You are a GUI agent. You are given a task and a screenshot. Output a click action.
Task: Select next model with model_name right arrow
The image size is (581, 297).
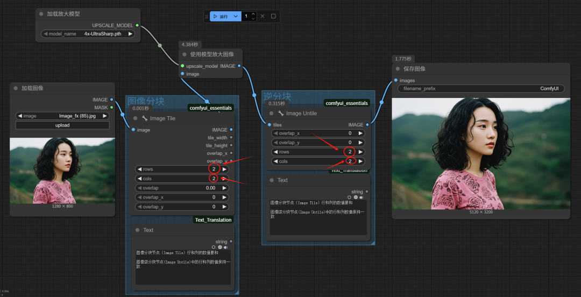(130, 34)
